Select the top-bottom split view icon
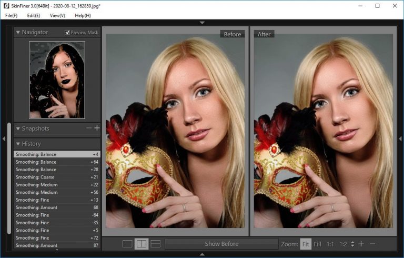Screen dimensions: 404x258 (155, 244)
